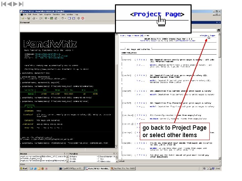Click N link in Imputed financial year row
The image size is (242, 181).
(144, 75)
